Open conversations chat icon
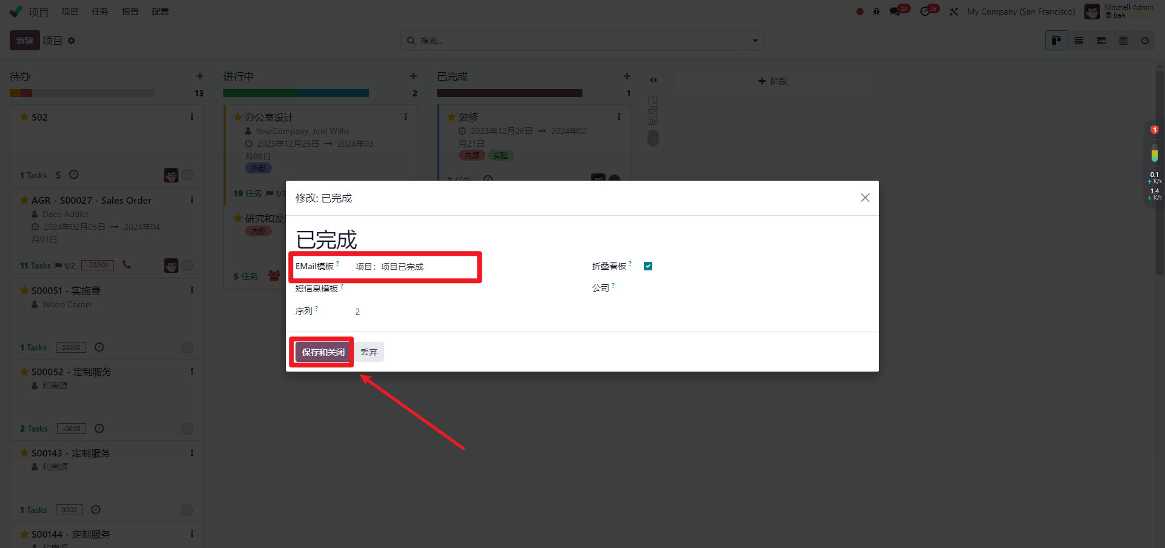The height and width of the screenshot is (548, 1165). (x=894, y=12)
